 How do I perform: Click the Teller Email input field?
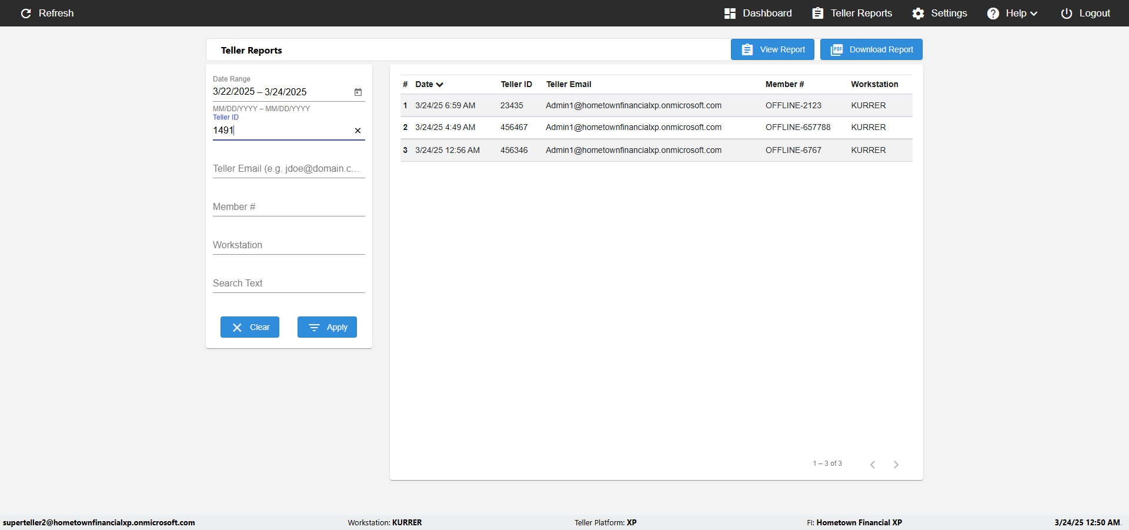(289, 169)
